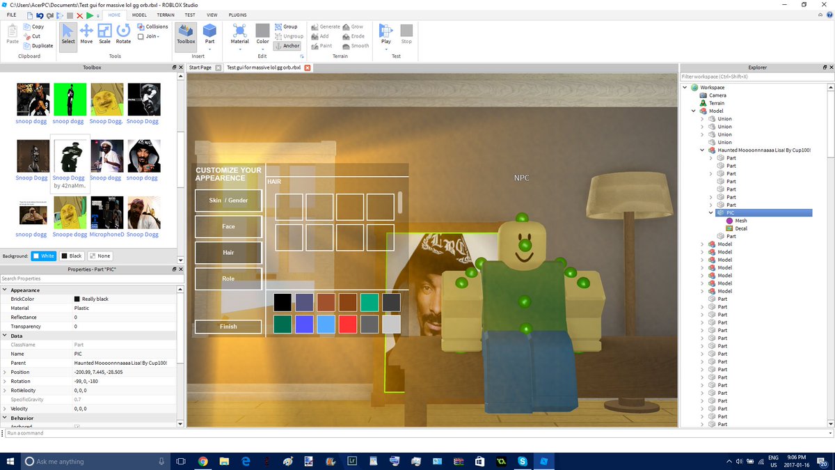Select Decal in Explorer tree
835x470 pixels.
click(x=741, y=228)
